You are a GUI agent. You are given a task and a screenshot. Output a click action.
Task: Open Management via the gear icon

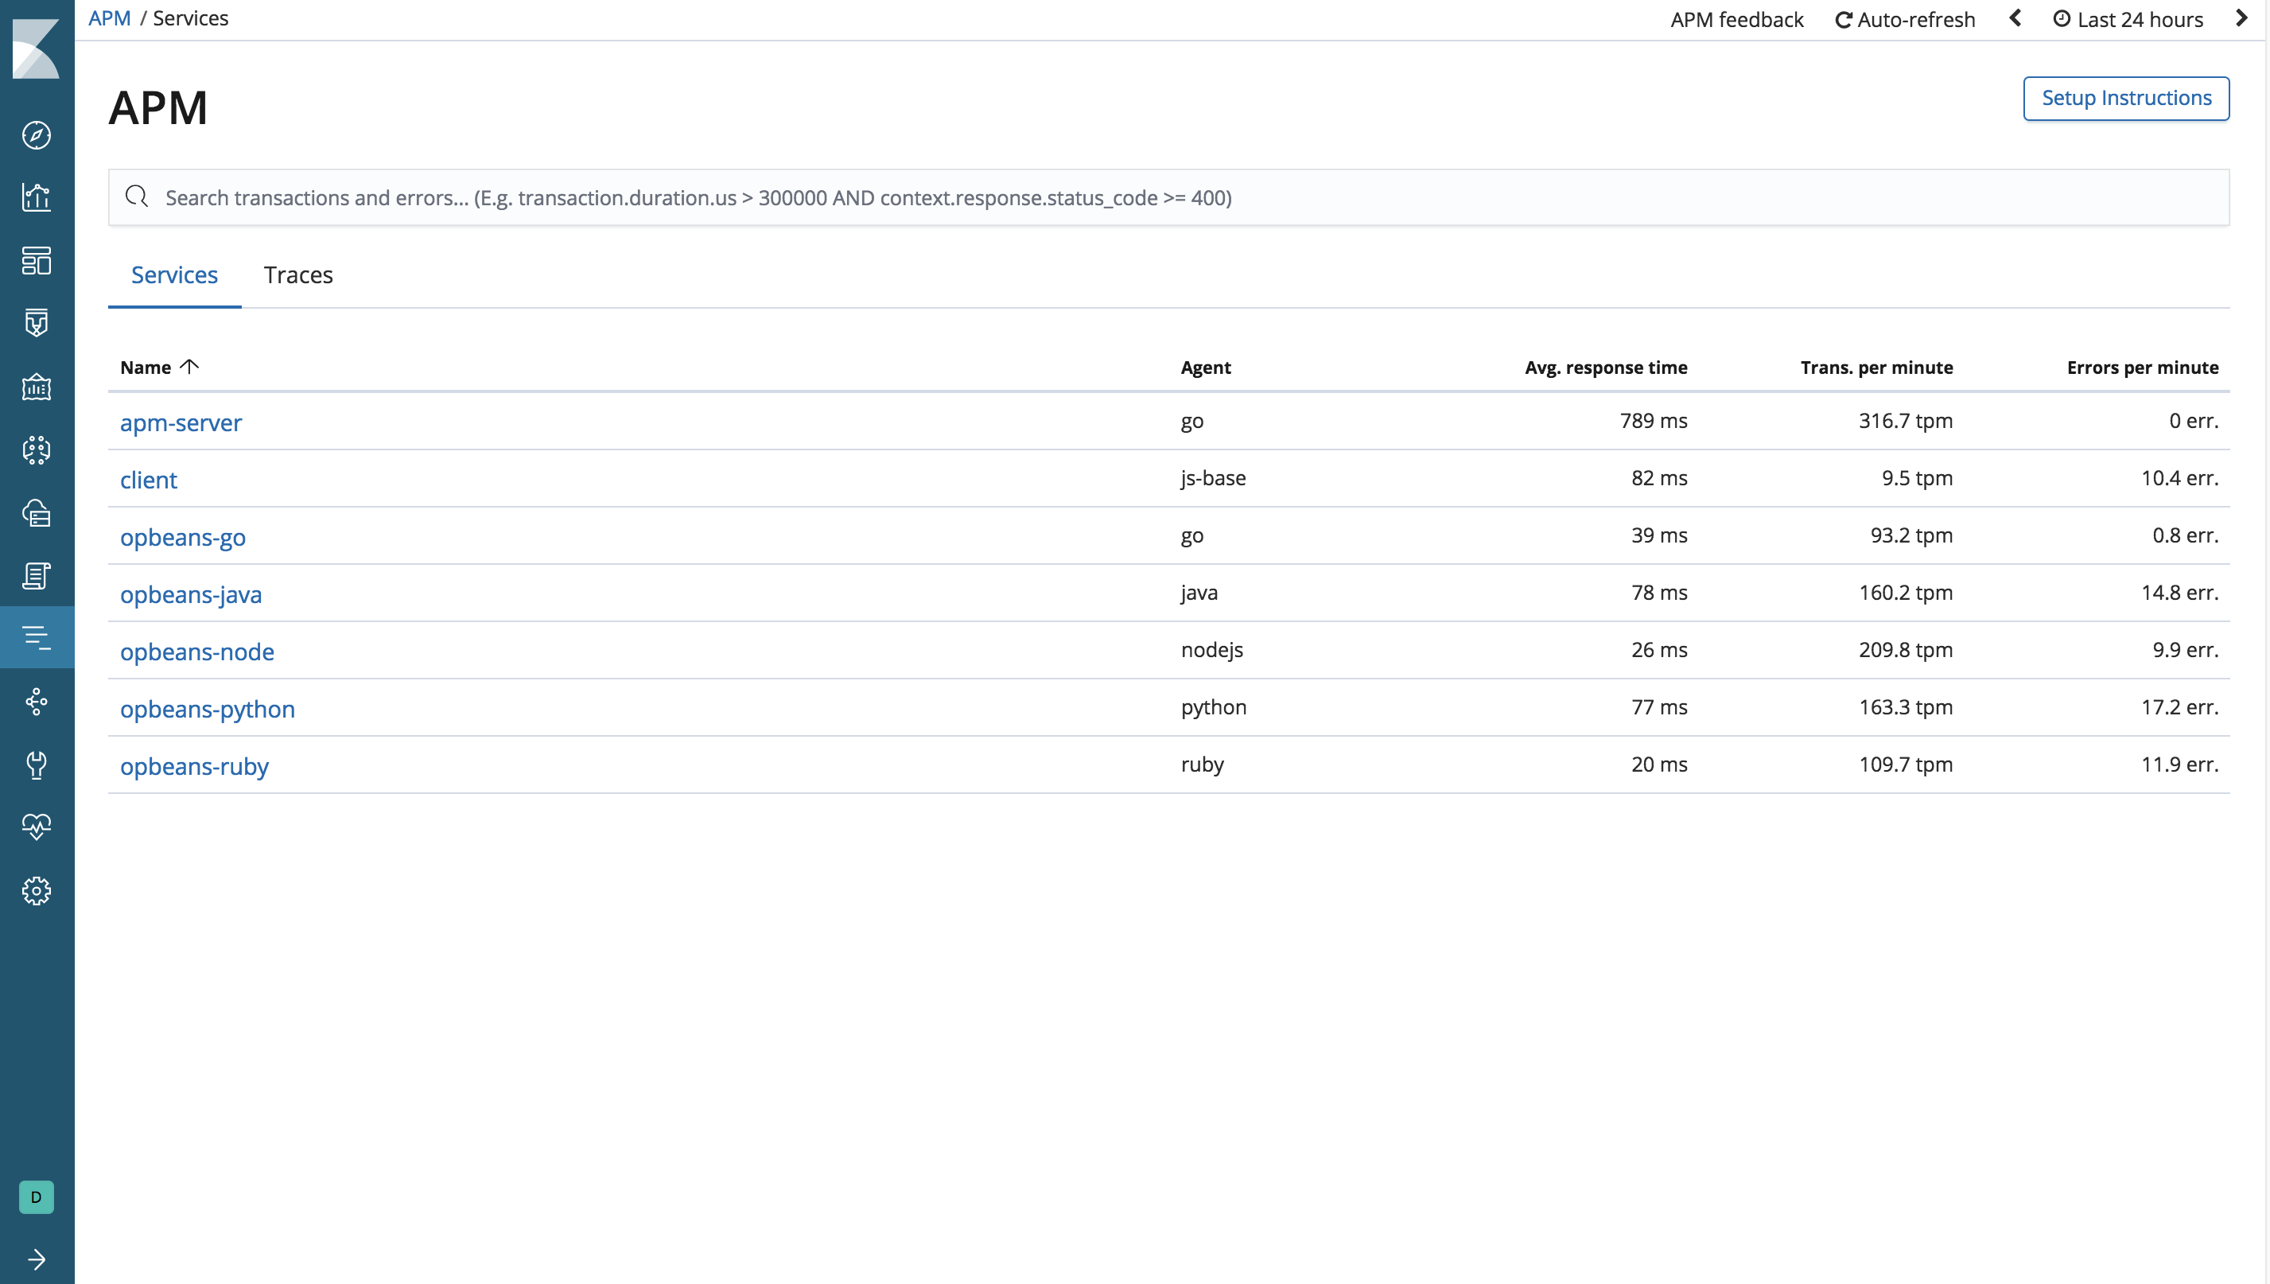[36, 891]
